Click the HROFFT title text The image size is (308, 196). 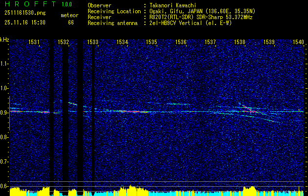[x=30, y=4]
